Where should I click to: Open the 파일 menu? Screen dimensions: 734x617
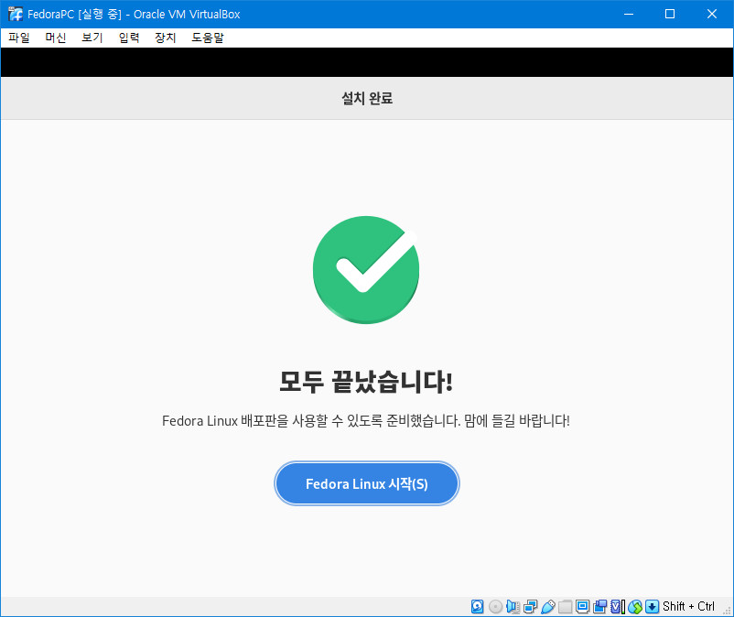click(19, 38)
